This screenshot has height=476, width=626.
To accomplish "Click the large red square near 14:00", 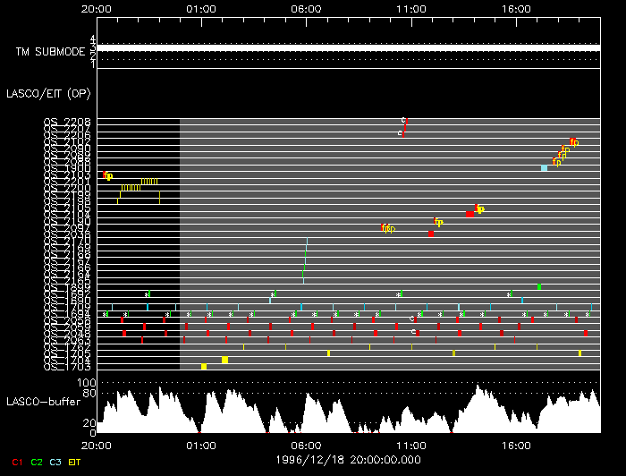I will pos(469,215).
